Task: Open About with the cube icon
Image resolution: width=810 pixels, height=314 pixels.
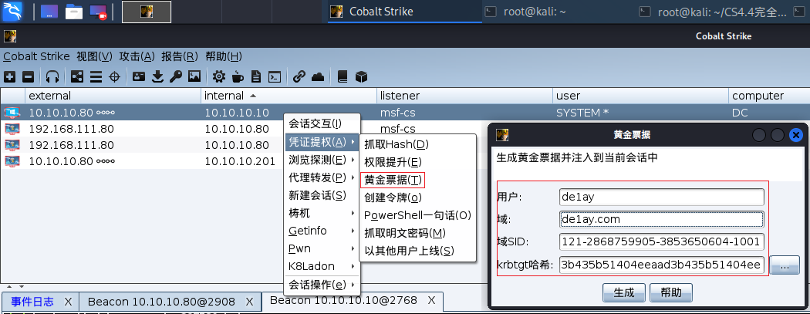Action: coord(361,77)
